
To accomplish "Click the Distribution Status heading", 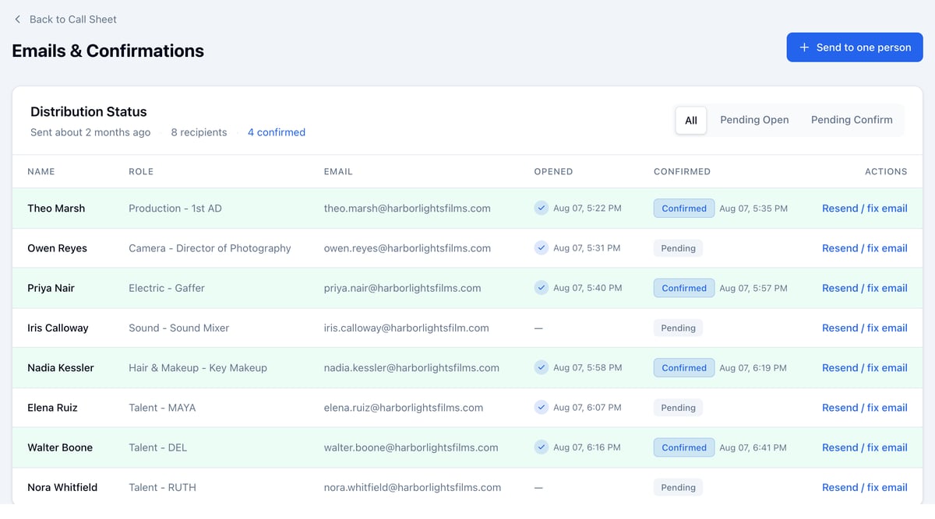I will coord(89,112).
